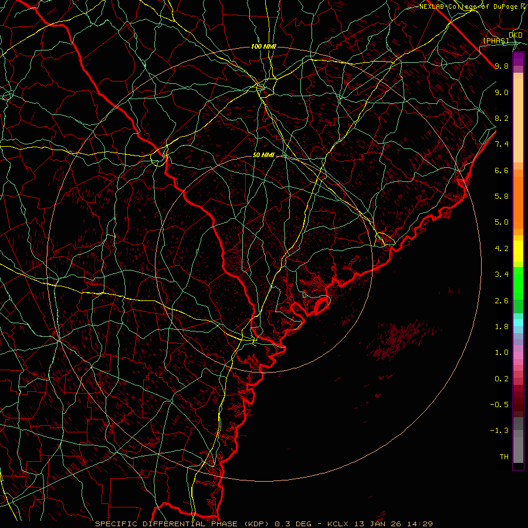Click the 5.0 scale value

[x=502, y=222]
